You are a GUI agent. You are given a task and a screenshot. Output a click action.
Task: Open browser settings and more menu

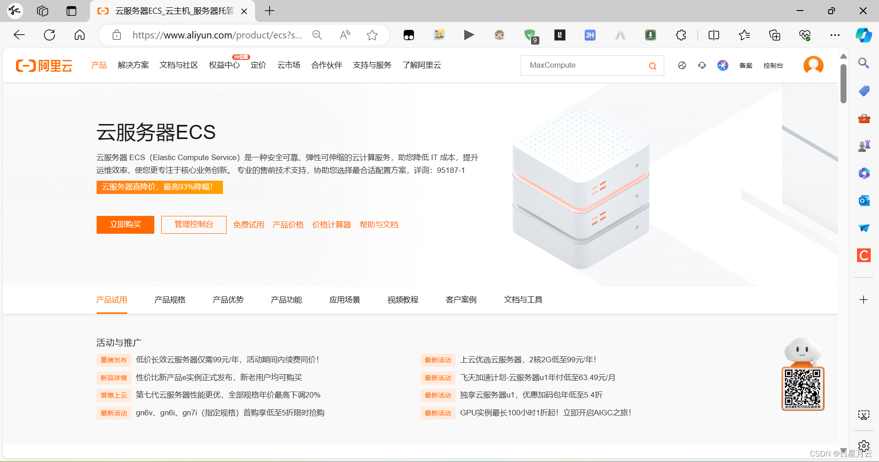[x=835, y=35]
